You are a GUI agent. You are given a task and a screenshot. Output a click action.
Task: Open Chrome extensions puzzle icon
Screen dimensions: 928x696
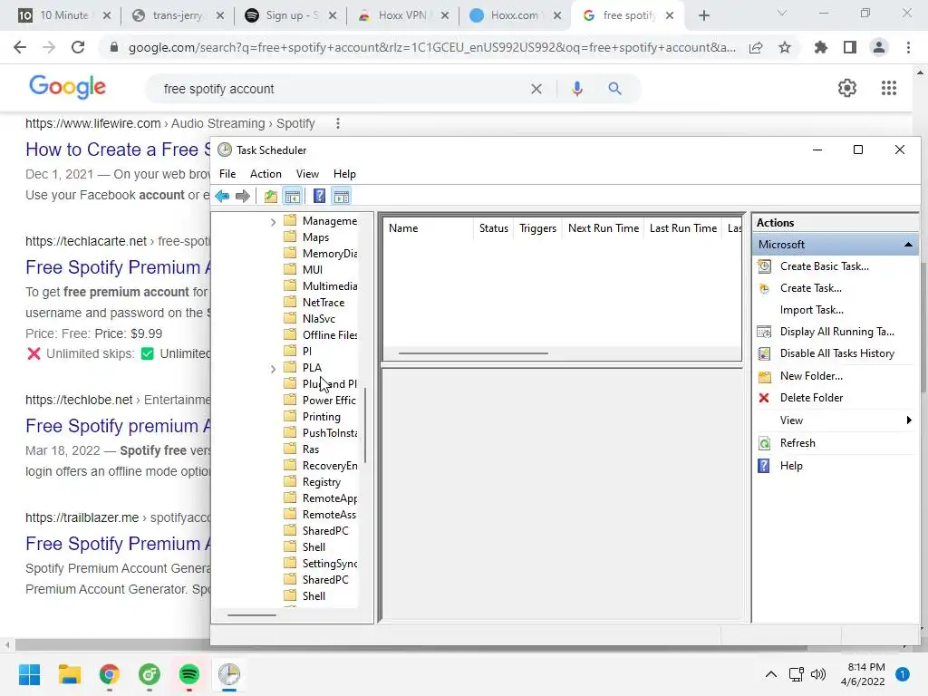click(820, 47)
